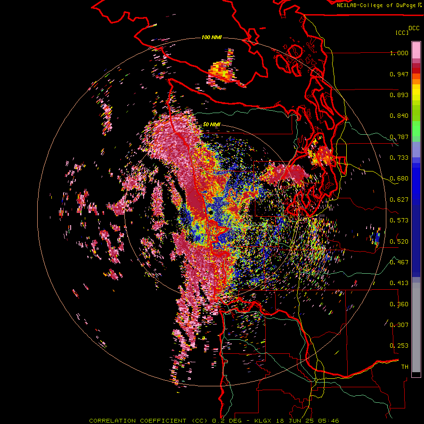Click the 0.787 color scale value
The width and height of the screenshot is (424, 424).
pos(399,137)
